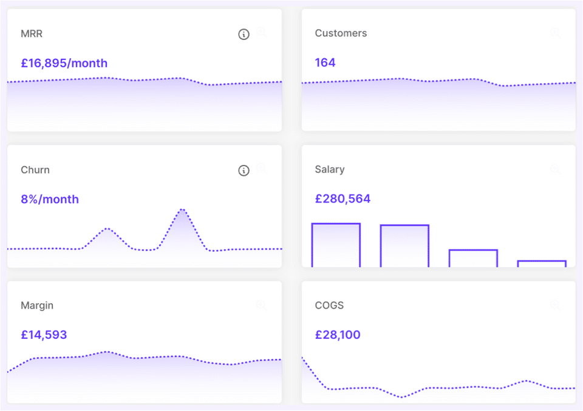Select the MRR card title
Viewport: 583px width, 411px height.
click(32, 34)
